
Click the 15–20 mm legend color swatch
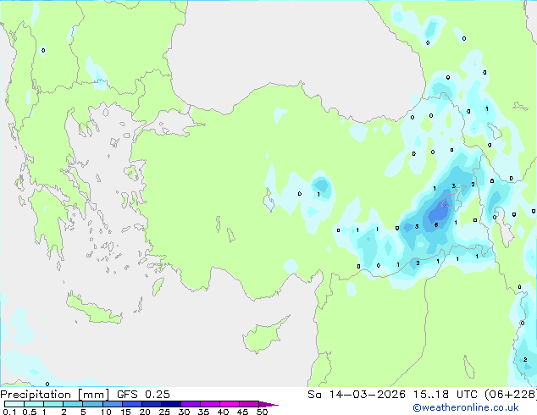pos(132,404)
